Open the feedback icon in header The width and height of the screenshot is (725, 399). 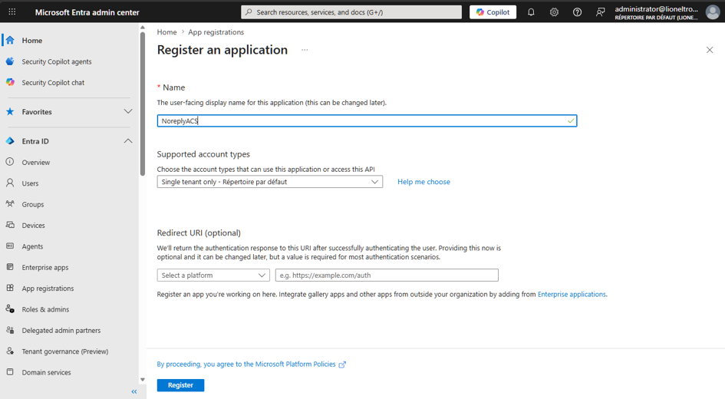pos(600,12)
